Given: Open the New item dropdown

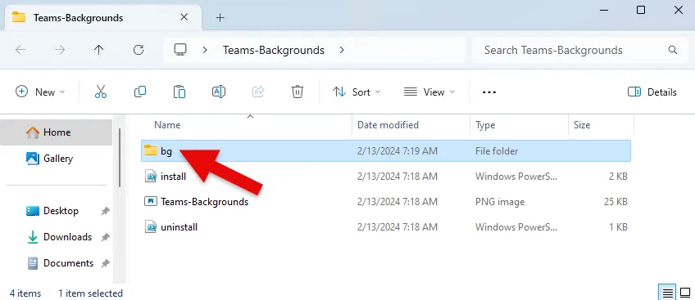Looking at the screenshot, I should (40, 92).
